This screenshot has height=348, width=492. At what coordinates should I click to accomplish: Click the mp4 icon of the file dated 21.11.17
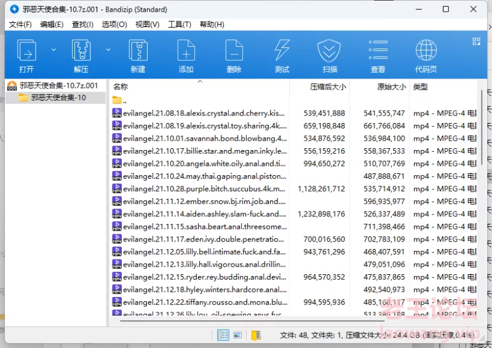click(117, 239)
